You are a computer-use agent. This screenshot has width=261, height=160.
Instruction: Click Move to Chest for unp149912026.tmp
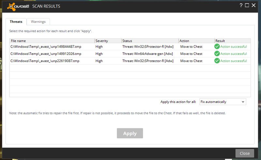pos(191,54)
